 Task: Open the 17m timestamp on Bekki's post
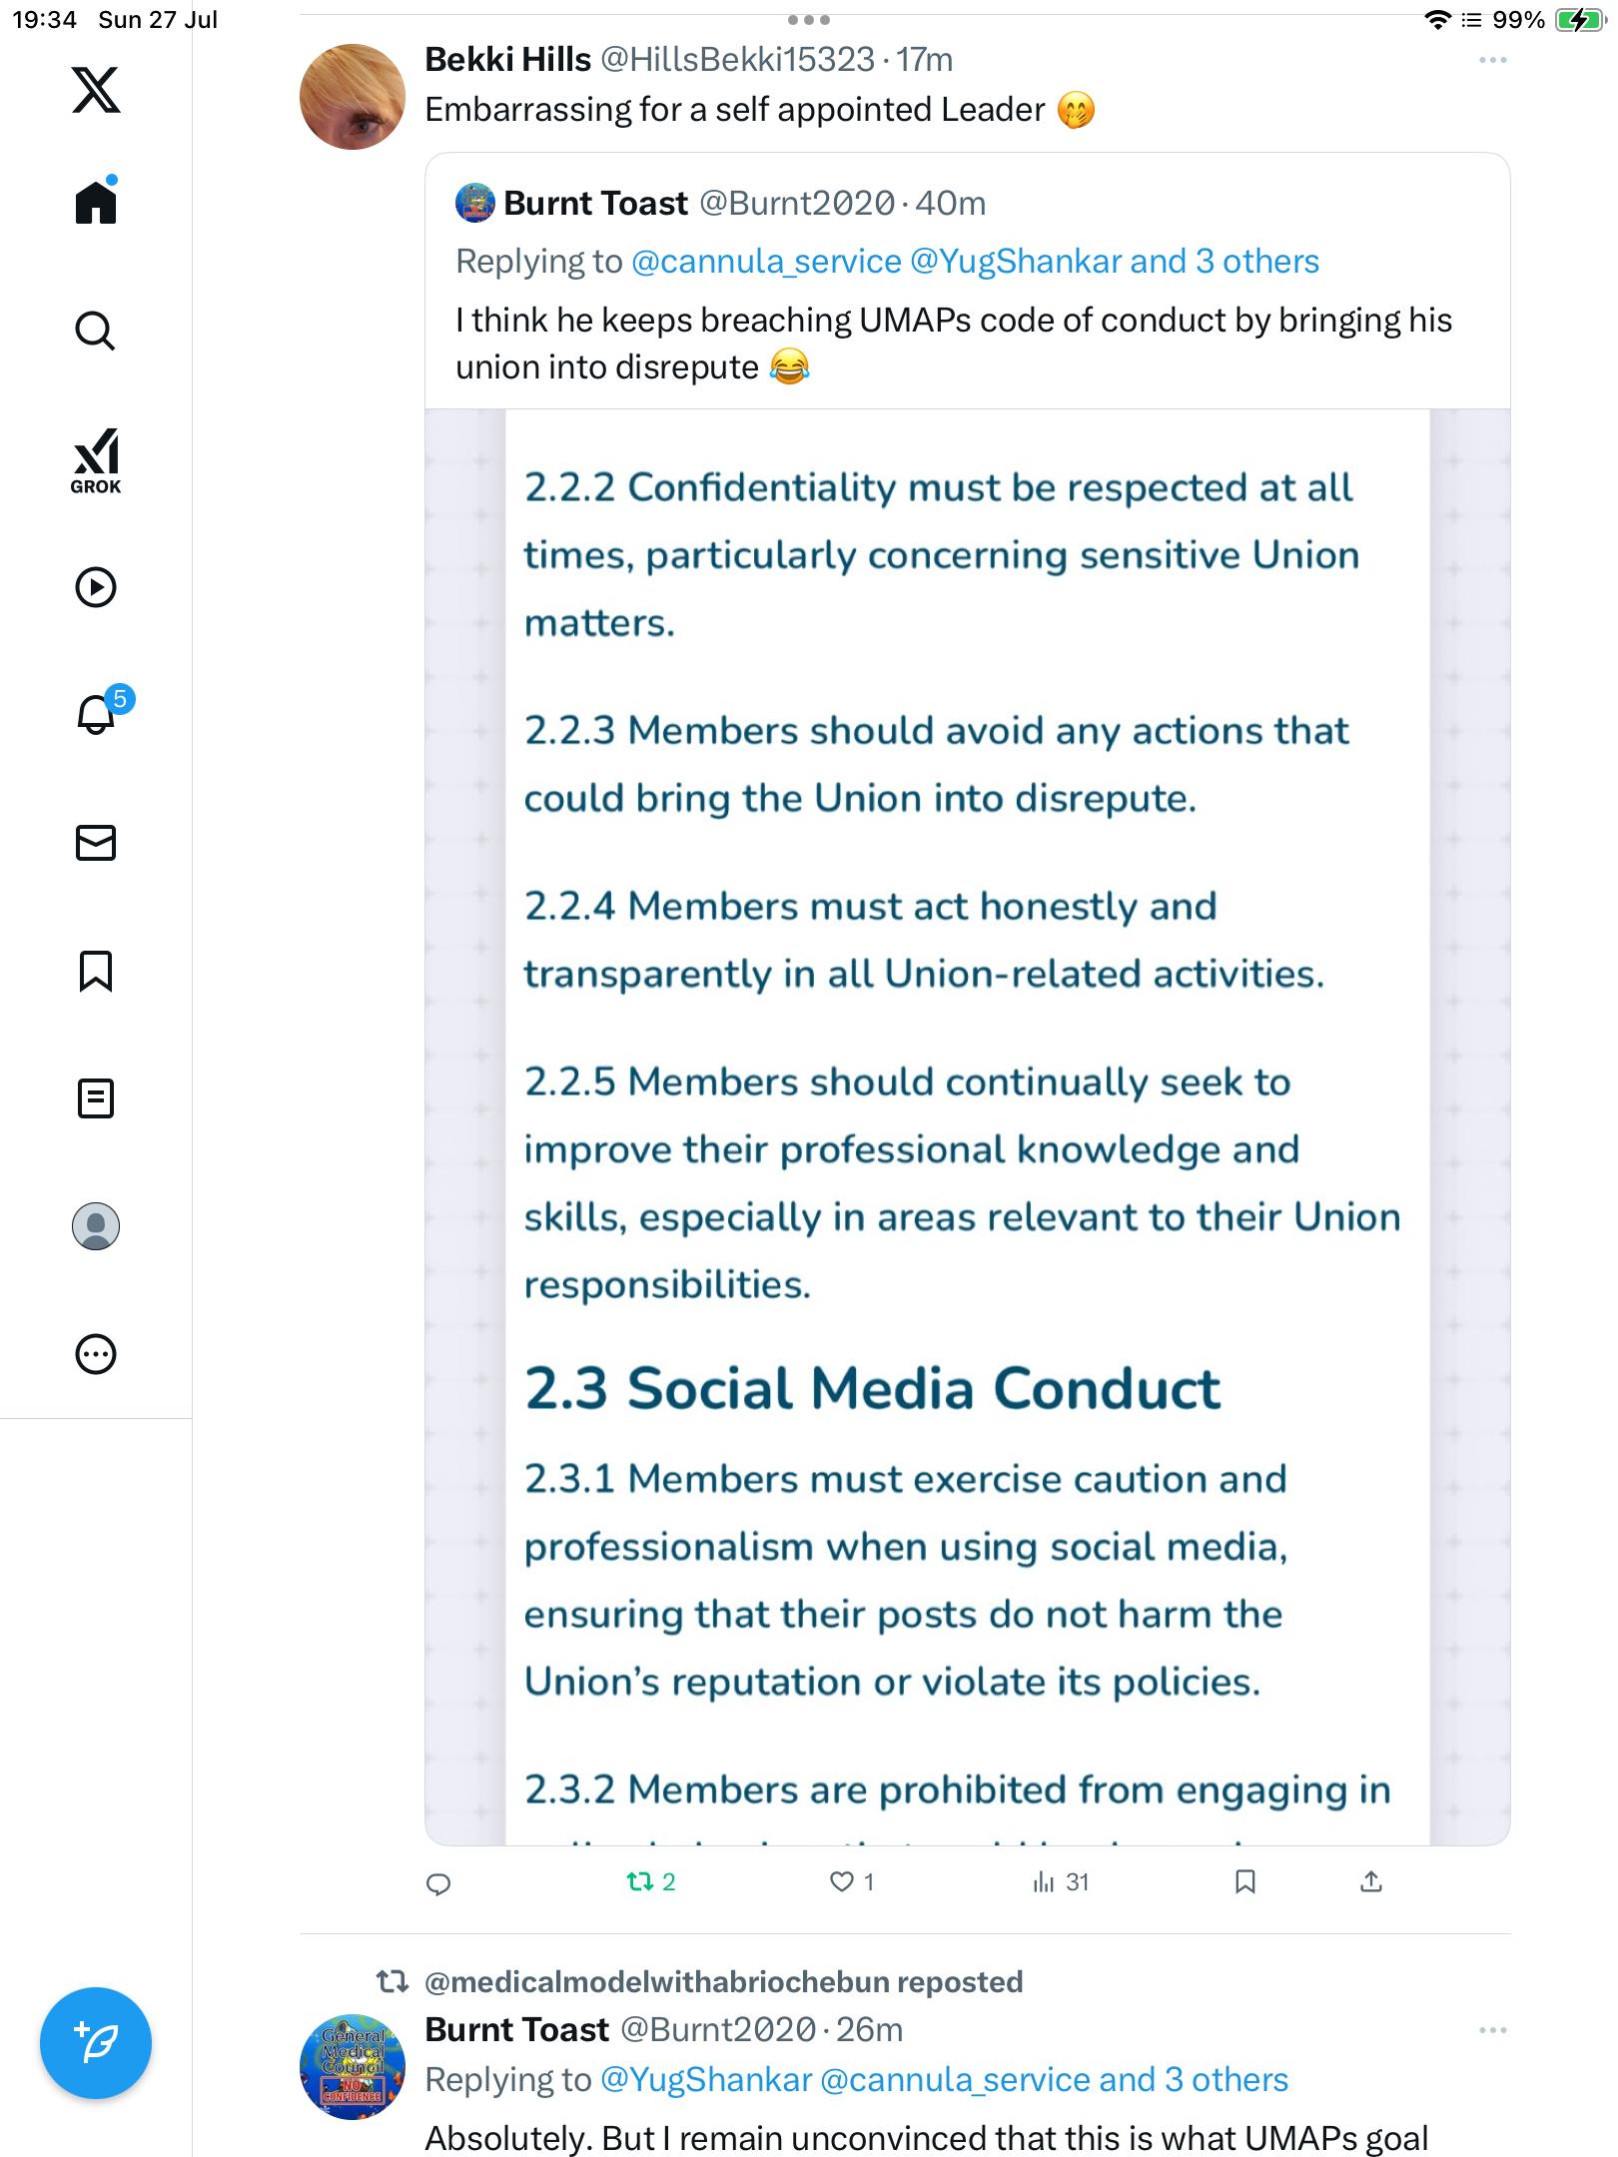point(925,60)
